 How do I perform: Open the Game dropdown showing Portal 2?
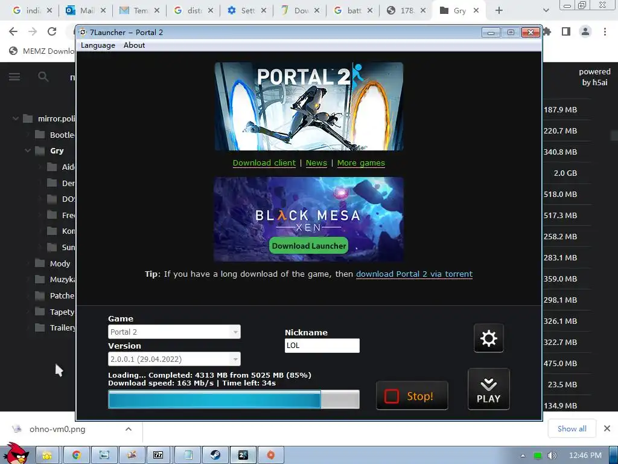pos(174,332)
